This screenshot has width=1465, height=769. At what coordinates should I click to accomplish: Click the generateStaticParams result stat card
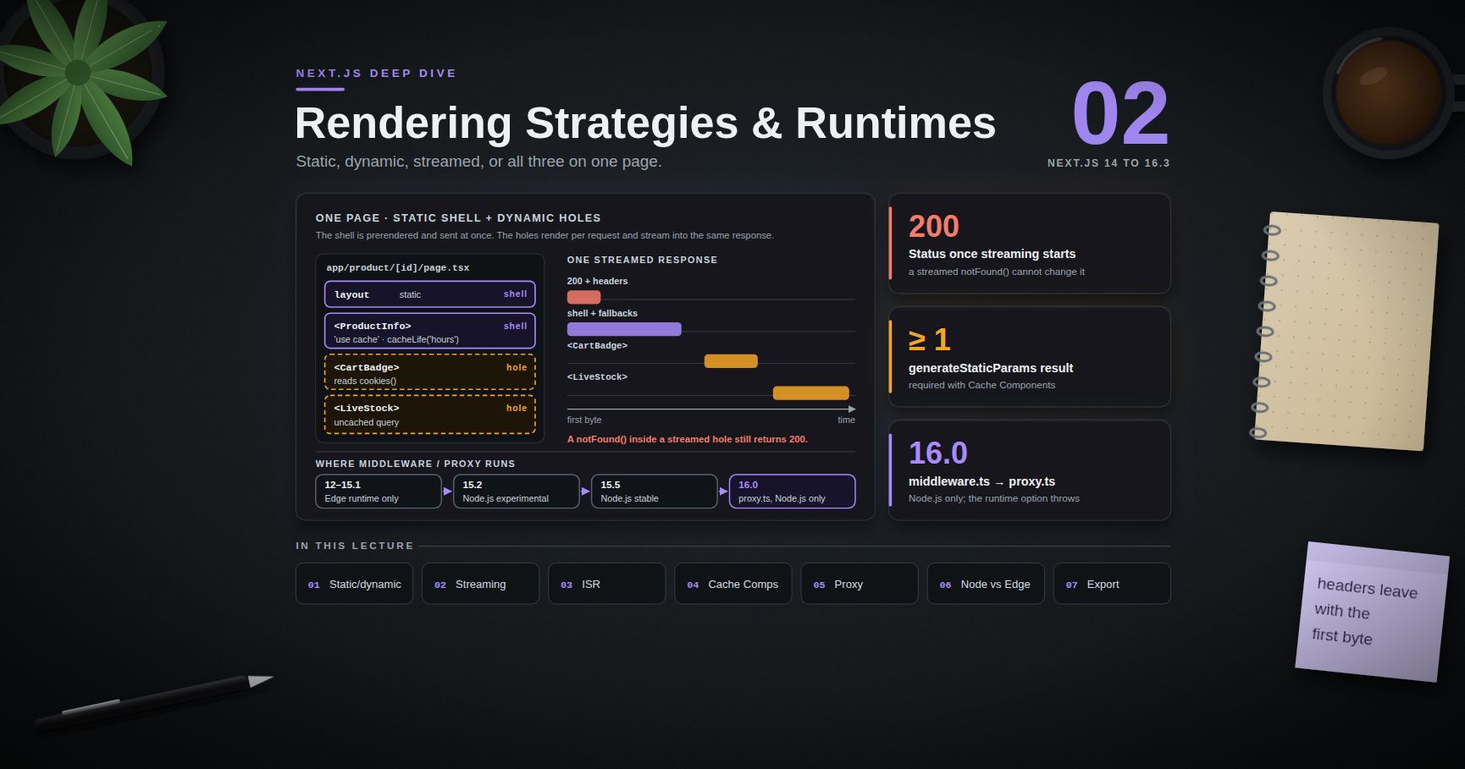click(x=1030, y=357)
